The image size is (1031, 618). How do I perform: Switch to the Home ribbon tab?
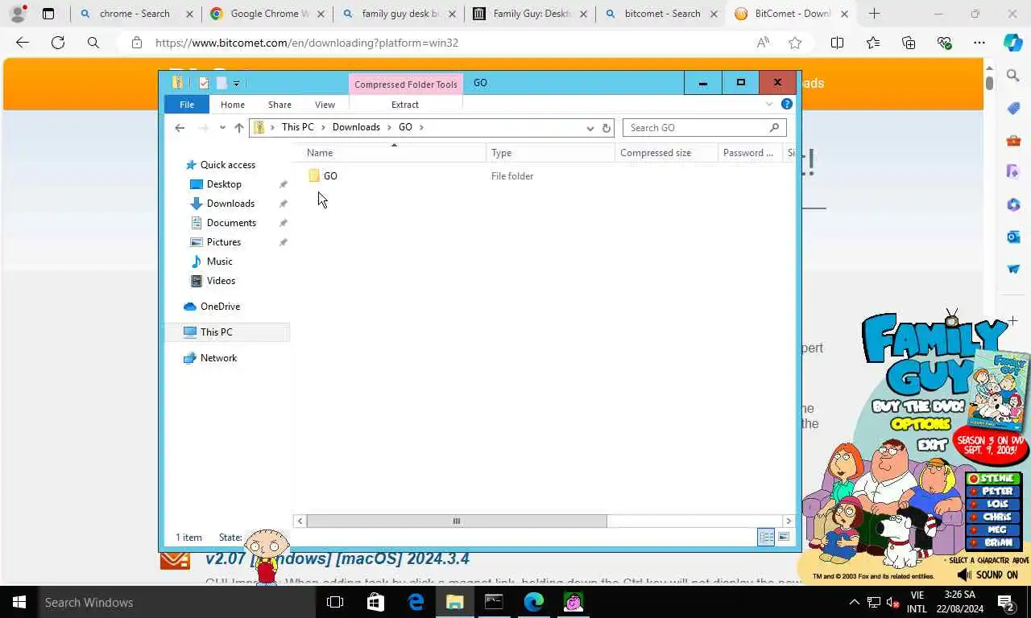pos(233,105)
